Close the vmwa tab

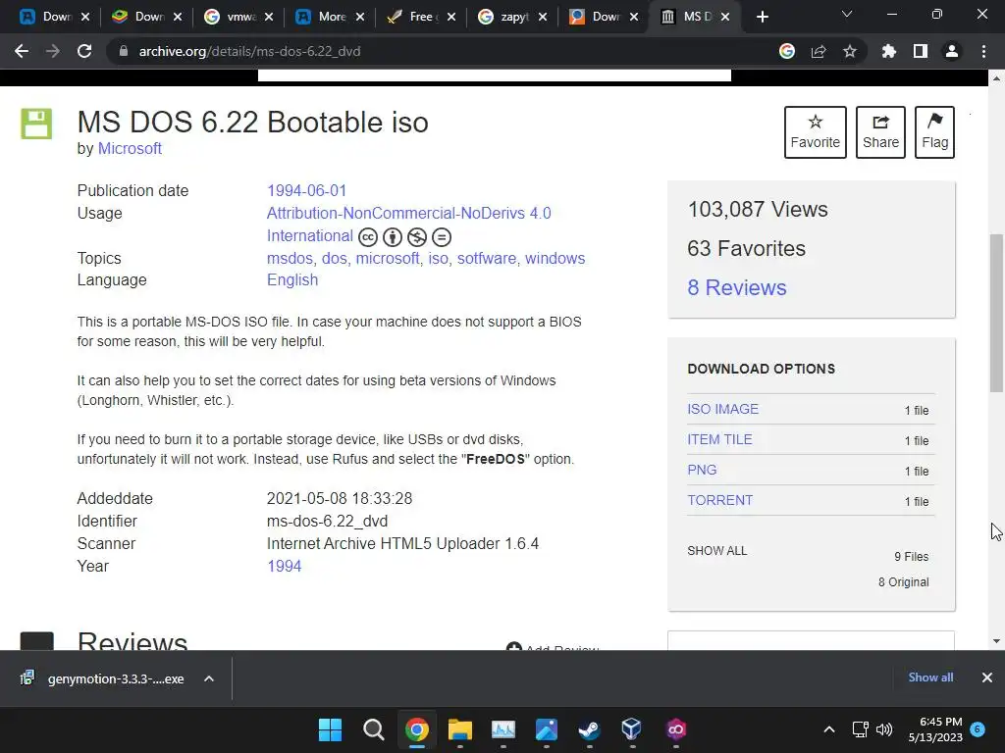click(269, 17)
